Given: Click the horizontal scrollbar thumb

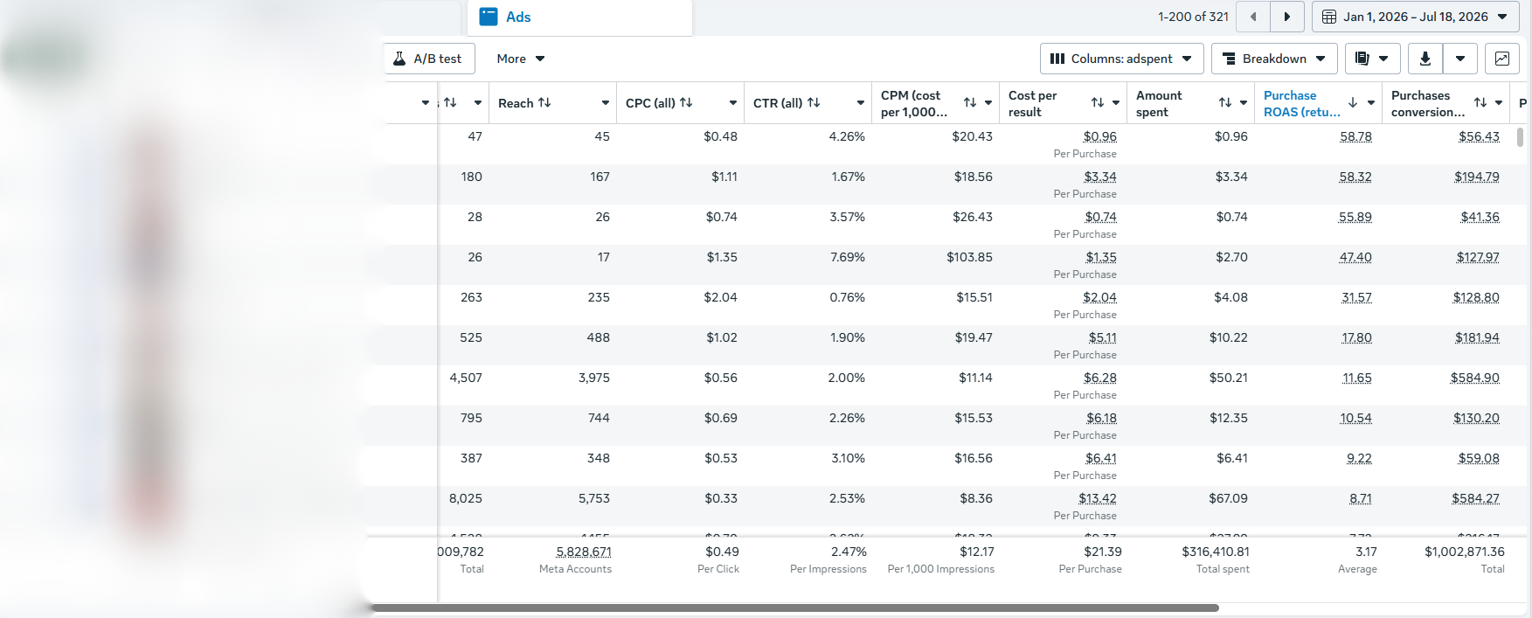Looking at the screenshot, I should 794,608.
